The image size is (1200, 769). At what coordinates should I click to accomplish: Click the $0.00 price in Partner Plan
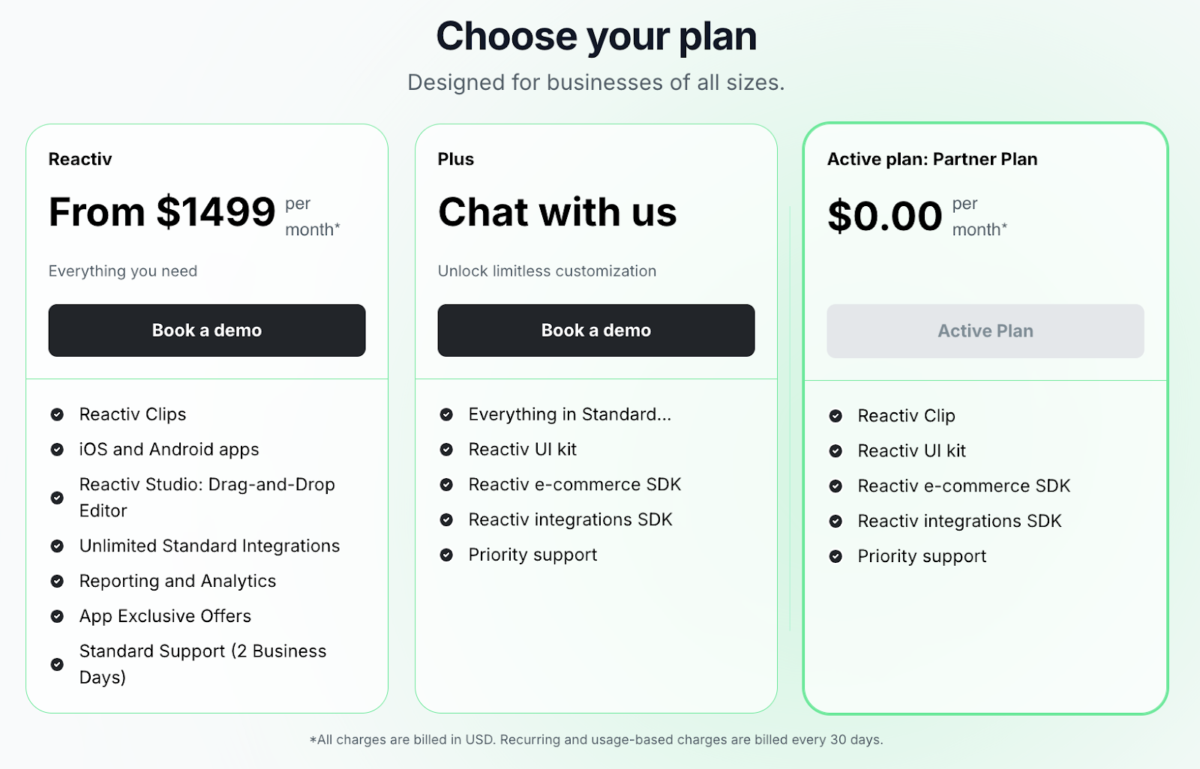884,217
